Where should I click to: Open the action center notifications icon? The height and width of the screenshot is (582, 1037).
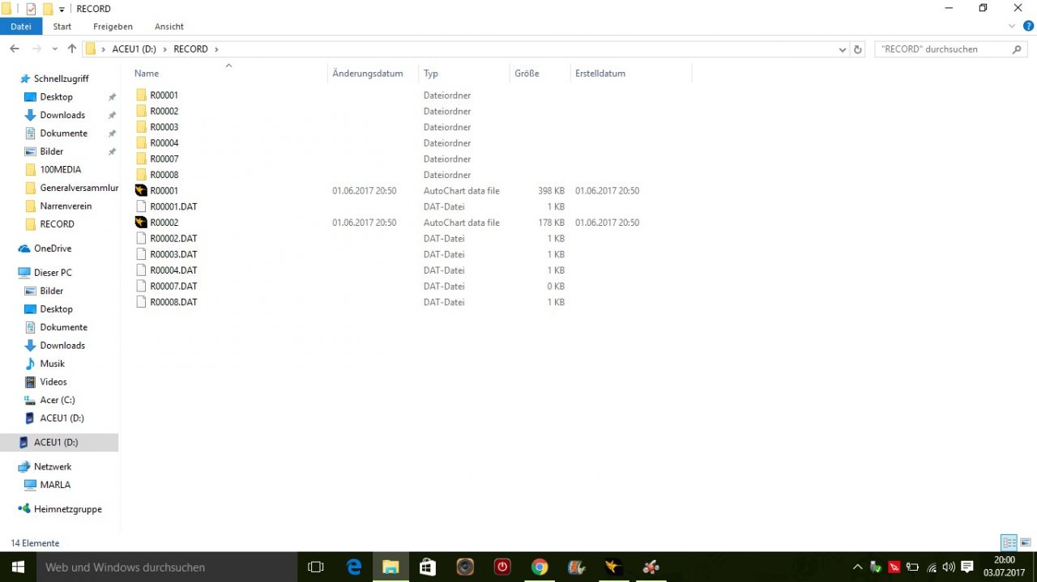[x=967, y=567]
